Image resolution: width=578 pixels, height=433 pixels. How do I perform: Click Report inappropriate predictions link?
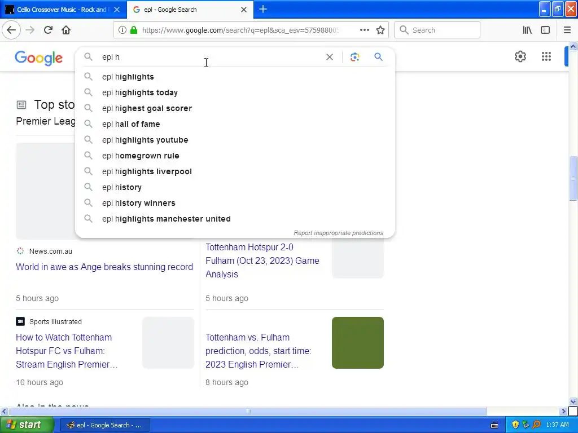pos(338,233)
